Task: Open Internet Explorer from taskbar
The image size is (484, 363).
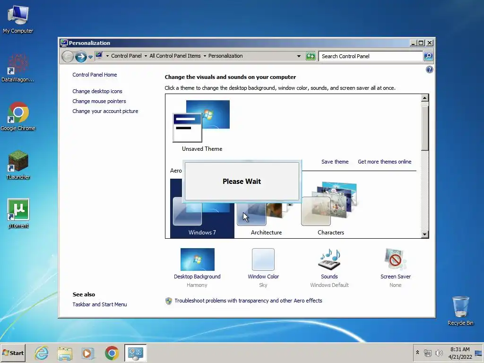Action: click(x=42, y=353)
